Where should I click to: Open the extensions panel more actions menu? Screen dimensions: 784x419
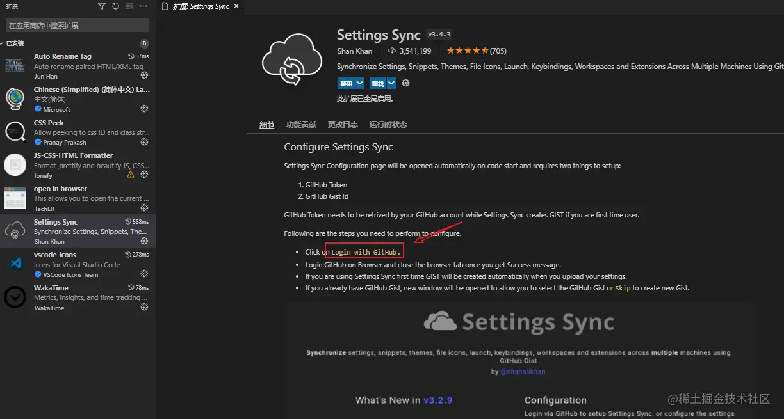tap(143, 6)
